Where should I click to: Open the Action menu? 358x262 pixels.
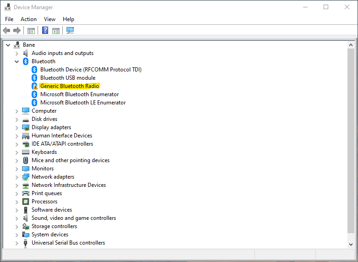click(x=28, y=19)
